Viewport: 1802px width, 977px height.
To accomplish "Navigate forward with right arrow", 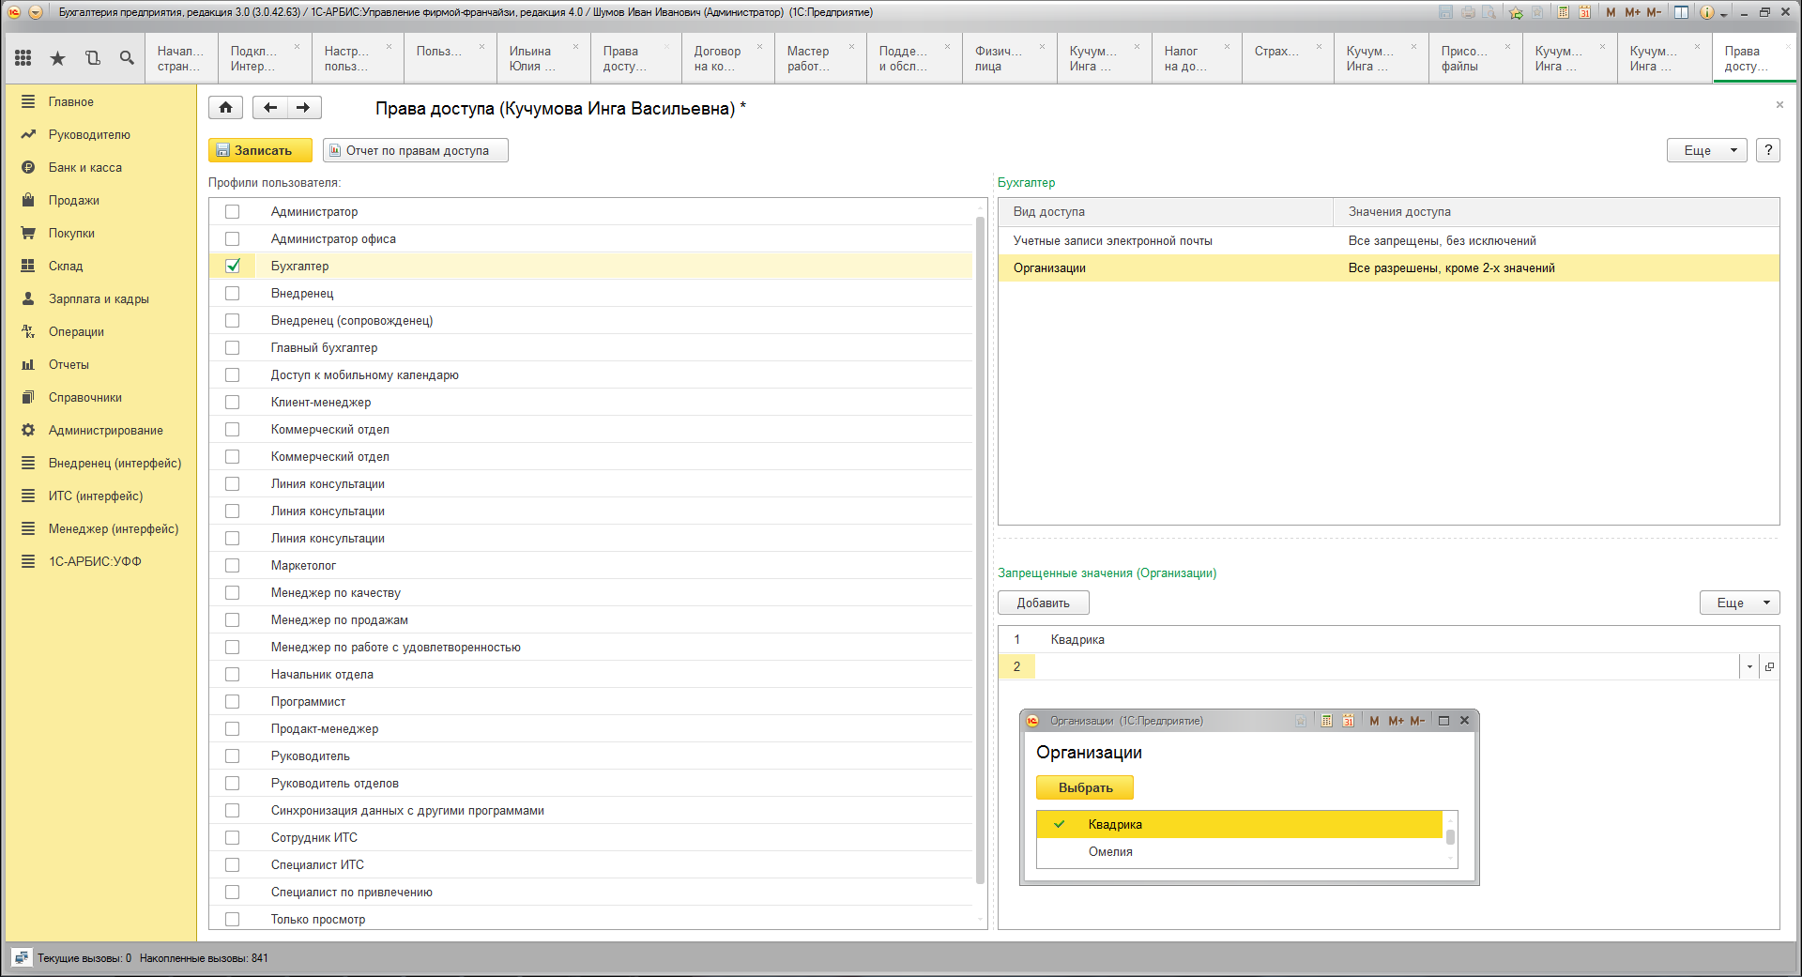I will pyautogui.click(x=304, y=108).
